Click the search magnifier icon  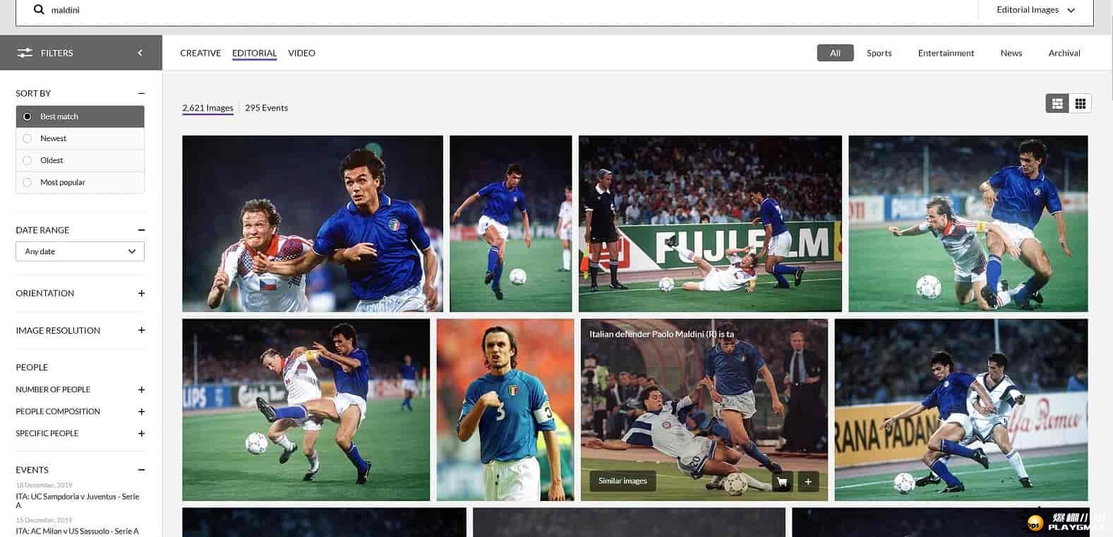point(39,10)
